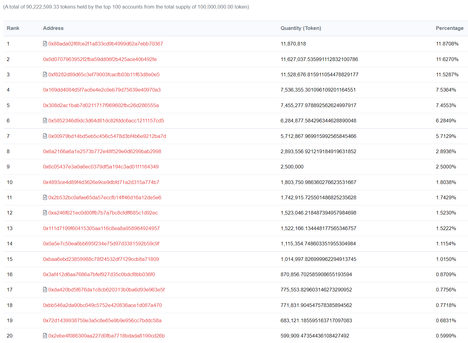The image size is (468, 343).
Task: Select quantity 1,742,915.725501486825235628
Action: coord(319,197)
